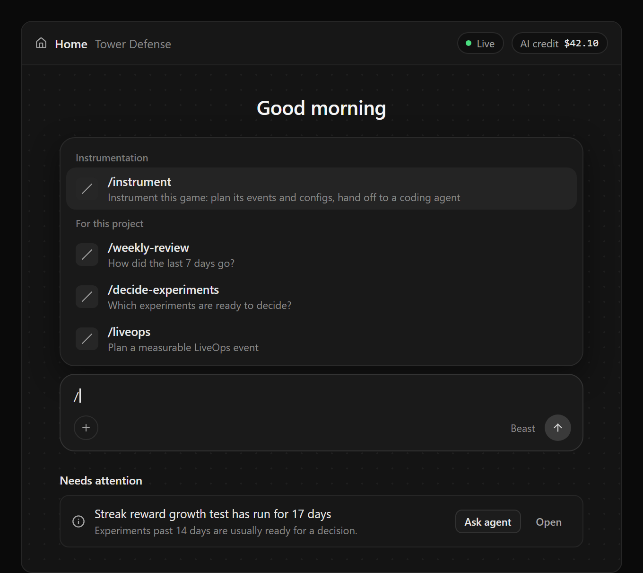This screenshot has height=573, width=643.
Task: Click the Tower Defense project name
Action: coord(133,44)
